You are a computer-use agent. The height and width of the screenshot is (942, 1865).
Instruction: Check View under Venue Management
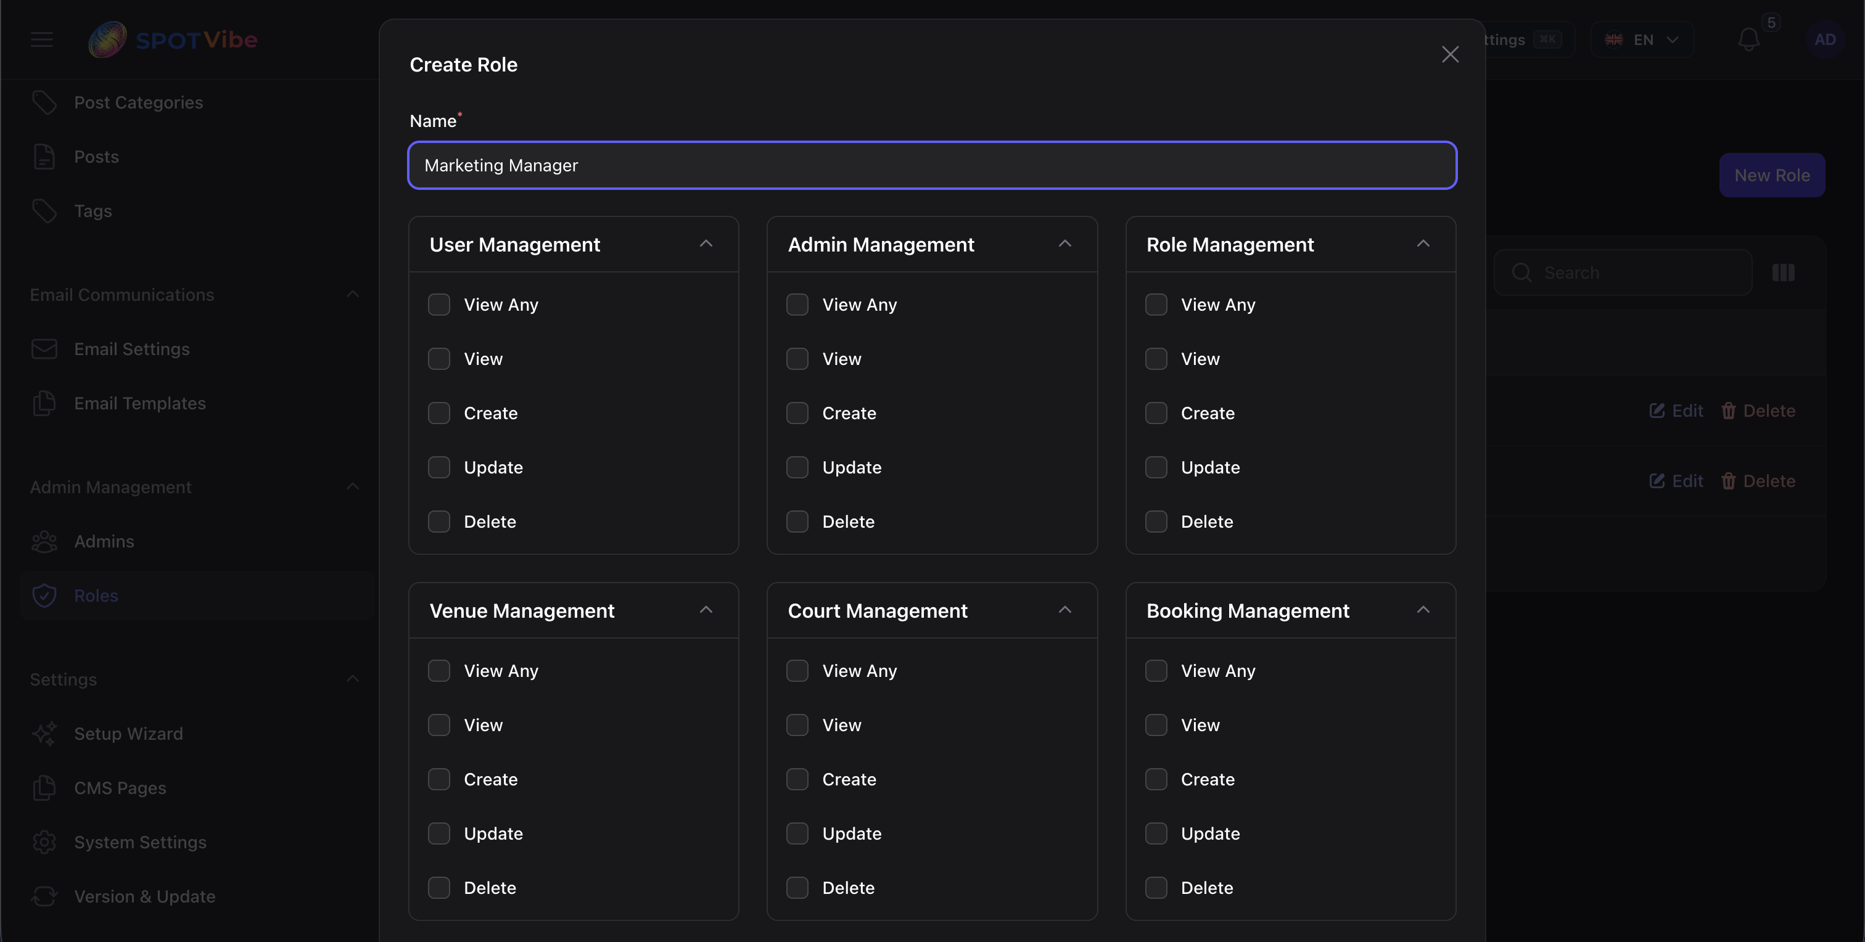click(438, 725)
